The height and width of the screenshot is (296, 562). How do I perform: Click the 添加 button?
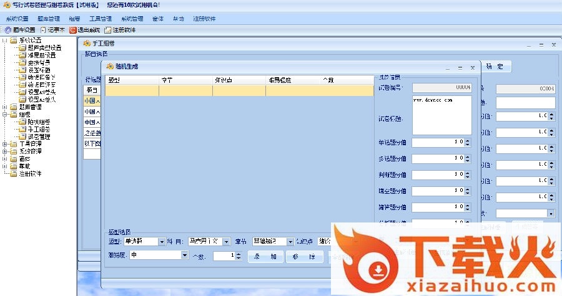tap(265, 255)
